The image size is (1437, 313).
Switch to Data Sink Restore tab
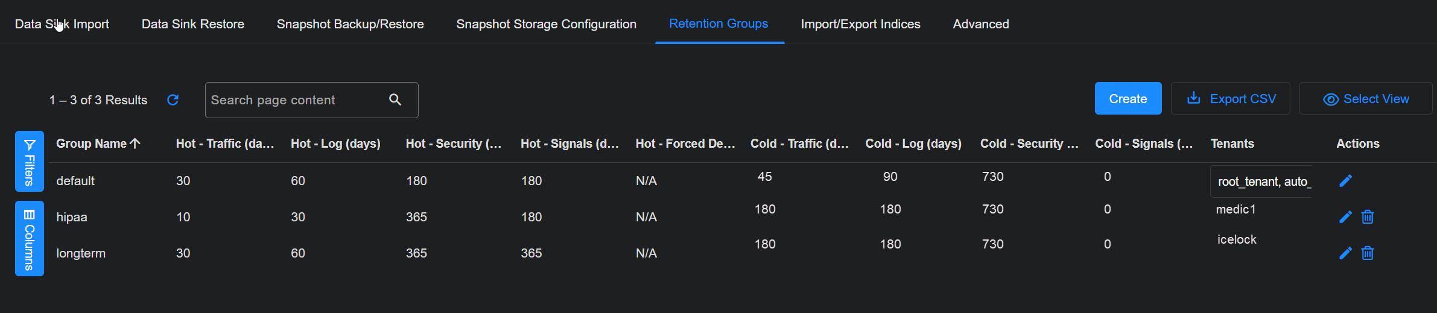(192, 24)
